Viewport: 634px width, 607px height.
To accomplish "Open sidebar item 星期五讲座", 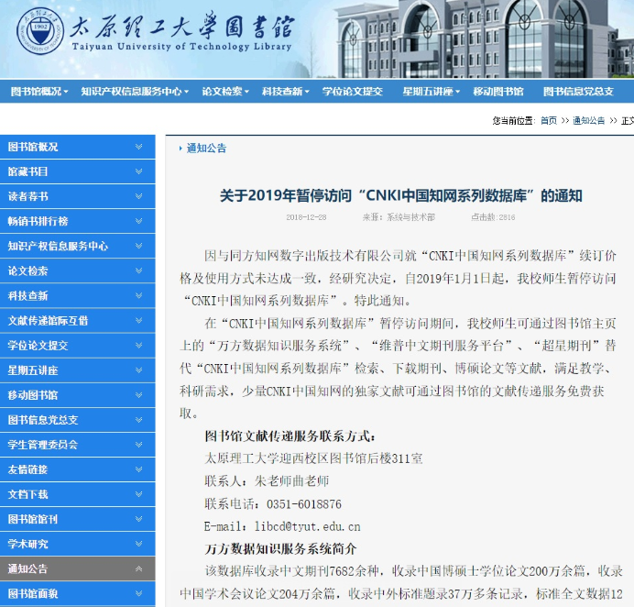I will [77, 370].
